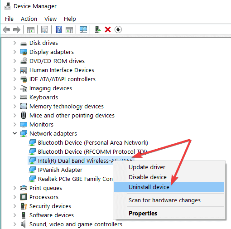Viewport: 231px width, 229px height.
Task: Click the red X uninstall toolbar icon
Action: [108, 29]
